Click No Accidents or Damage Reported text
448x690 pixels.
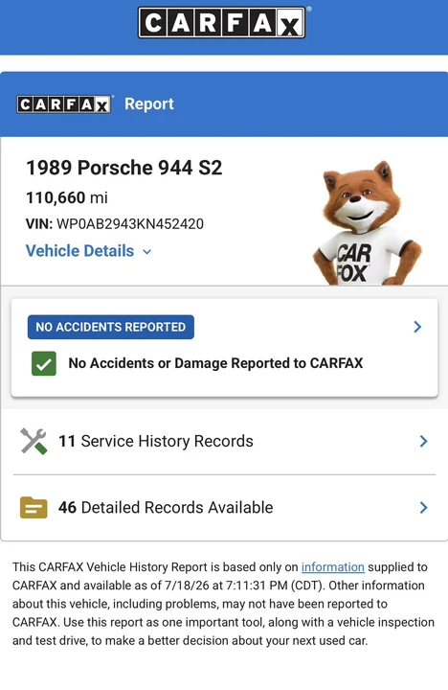[x=215, y=363]
